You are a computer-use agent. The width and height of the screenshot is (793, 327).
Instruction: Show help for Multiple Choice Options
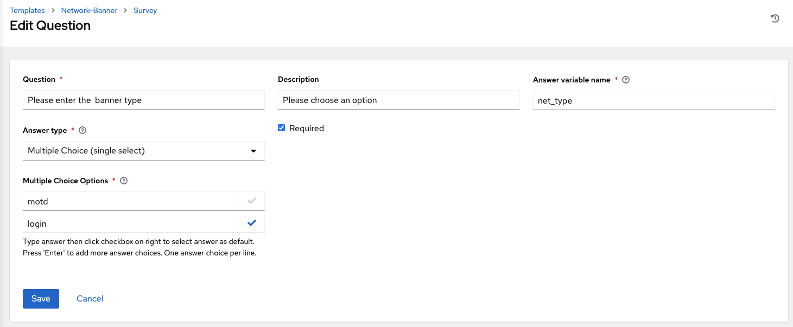pos(123,181)
